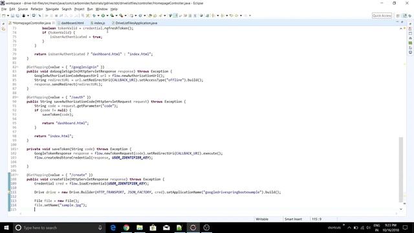Viewport: 414px width, 233px height.
Task: Close the HomepageController.java tab
Action: click(x=54, y=23)
